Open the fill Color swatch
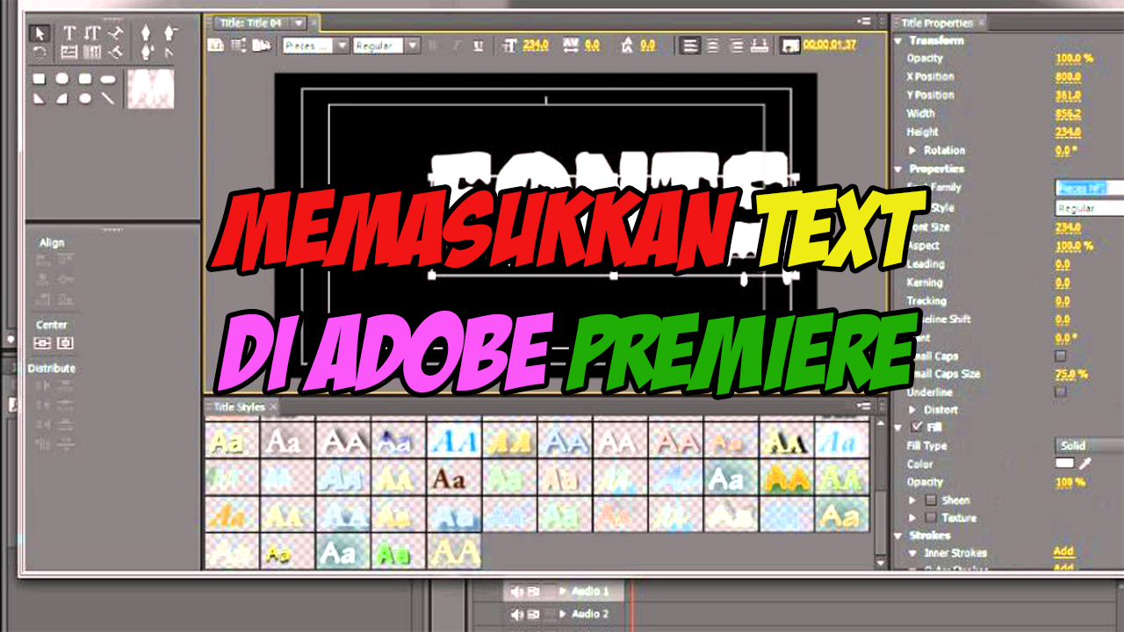This screenshot has height=632, width=1124. point(1064,463)
